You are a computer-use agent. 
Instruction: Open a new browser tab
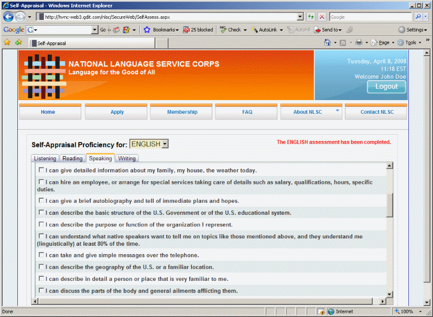click(161, 43)
